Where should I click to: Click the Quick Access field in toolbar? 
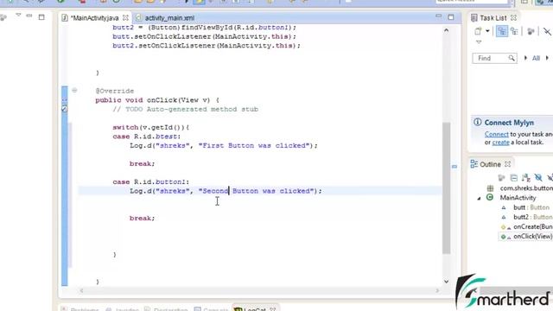coord(472,2)
